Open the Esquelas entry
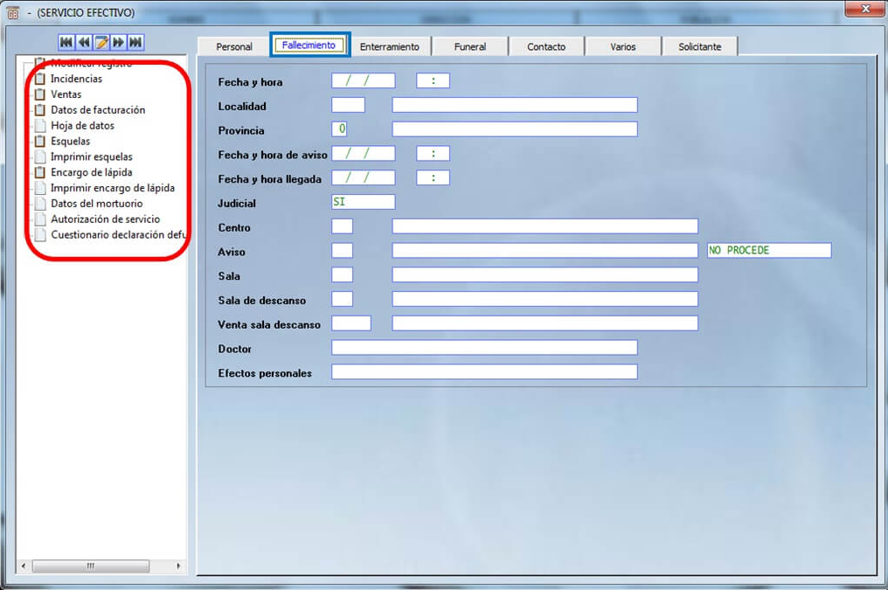Image resolution: width=888 pixels, height=590 pixels. (70, 141)
